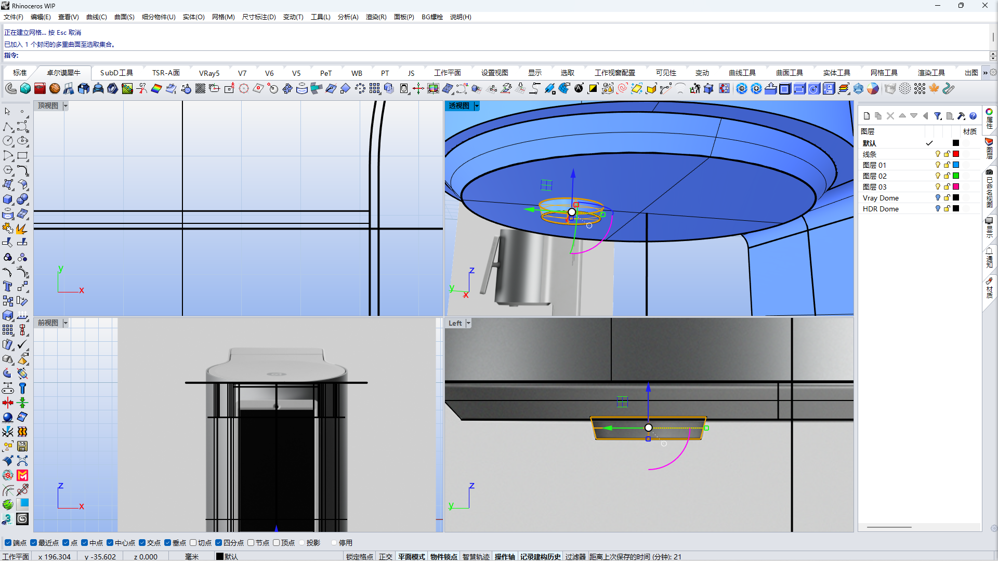The image size is (998, 561).
Task: Select the Text object tool
Action: click(8, 286)
